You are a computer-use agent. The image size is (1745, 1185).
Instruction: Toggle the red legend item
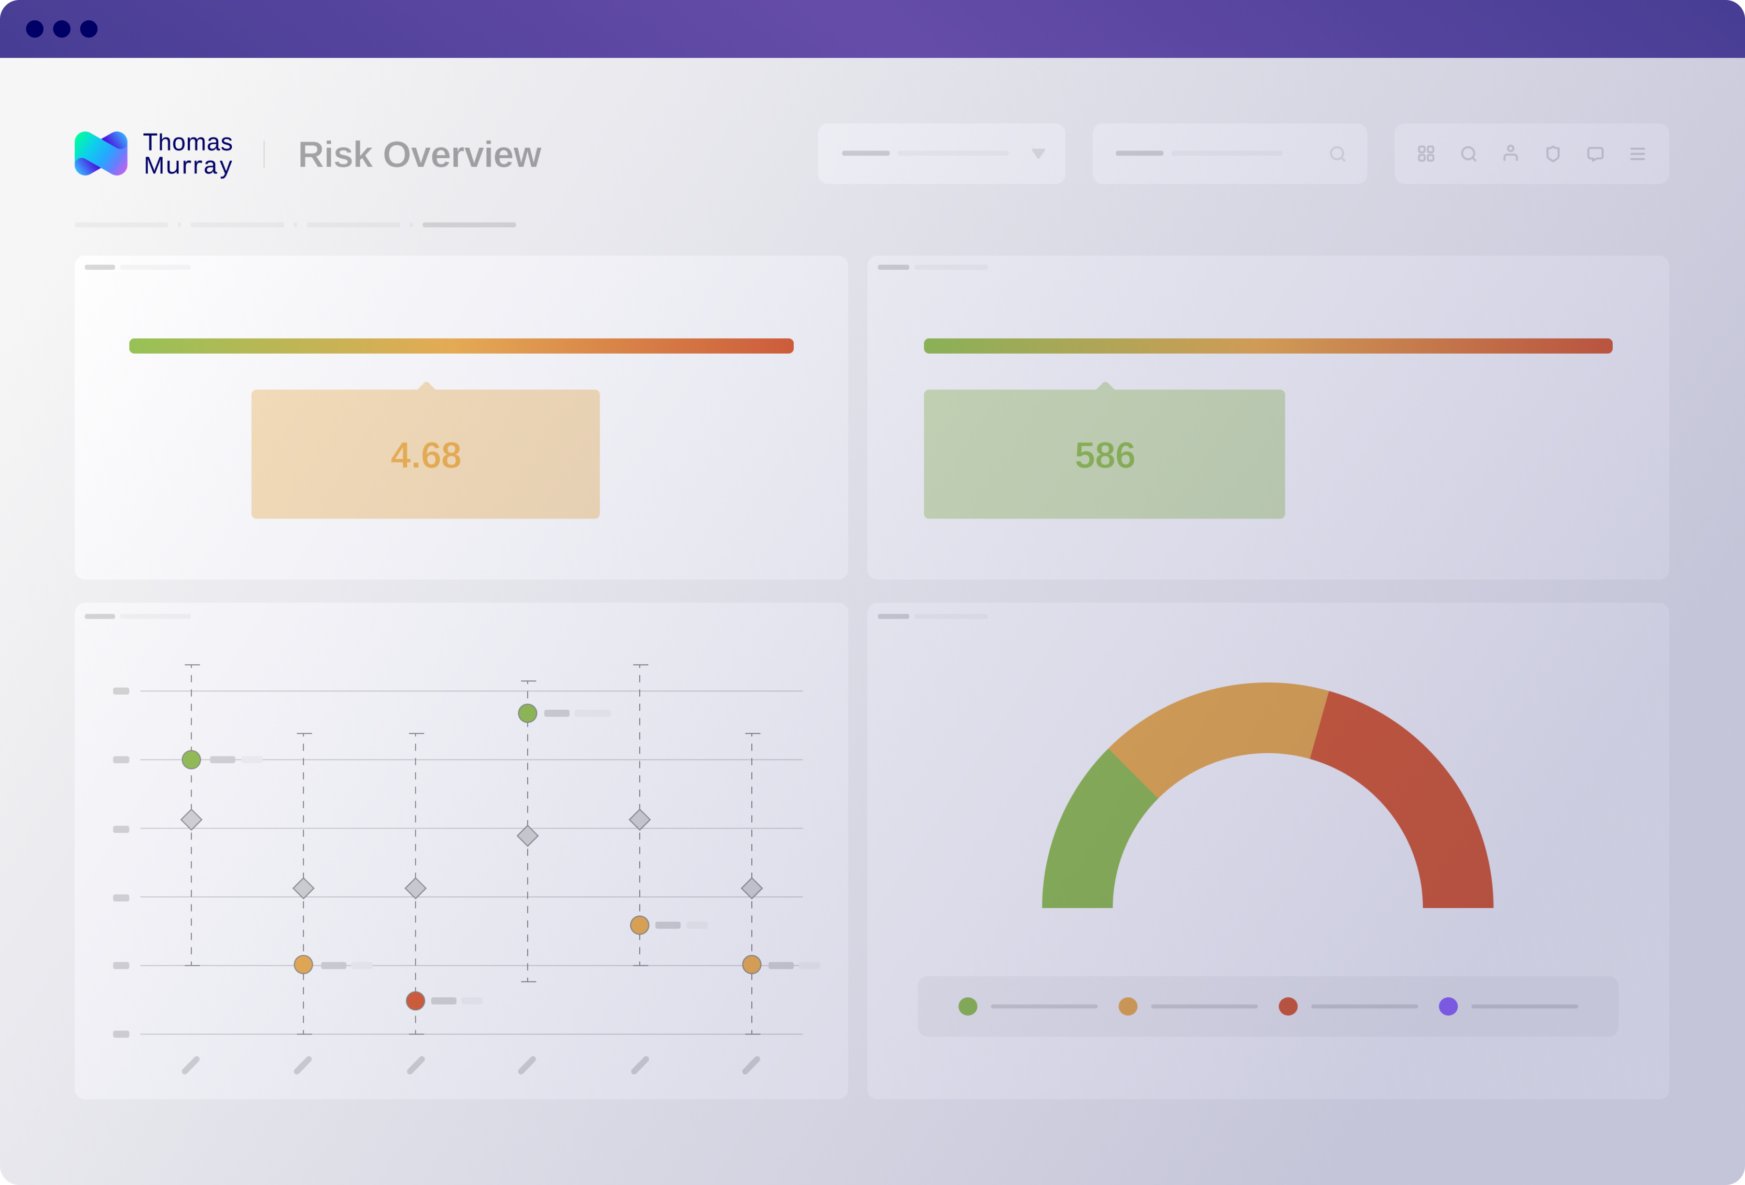(x=1289, y=1006)
